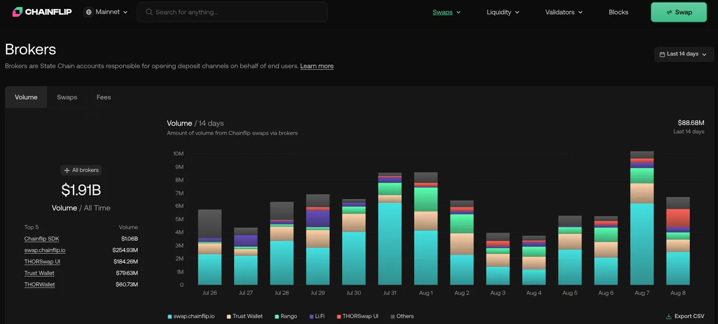Toggle Others legend entry

click(x=402, y=317)
